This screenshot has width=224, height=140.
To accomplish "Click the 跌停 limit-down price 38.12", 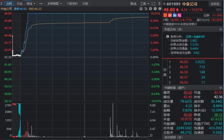I will (218, 115).
